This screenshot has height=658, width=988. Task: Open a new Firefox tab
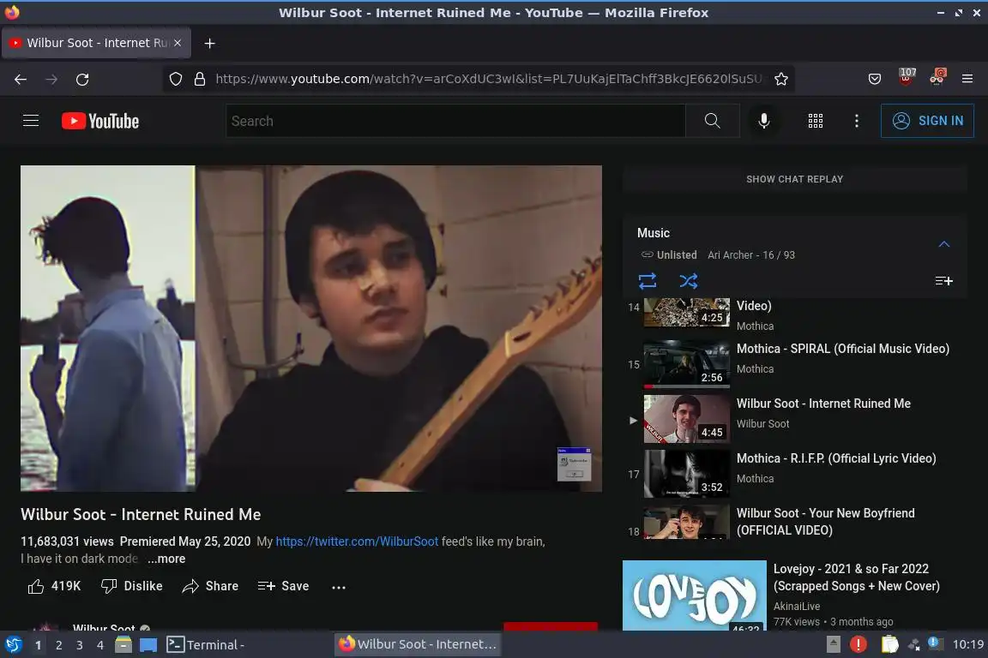click(210, 43)
